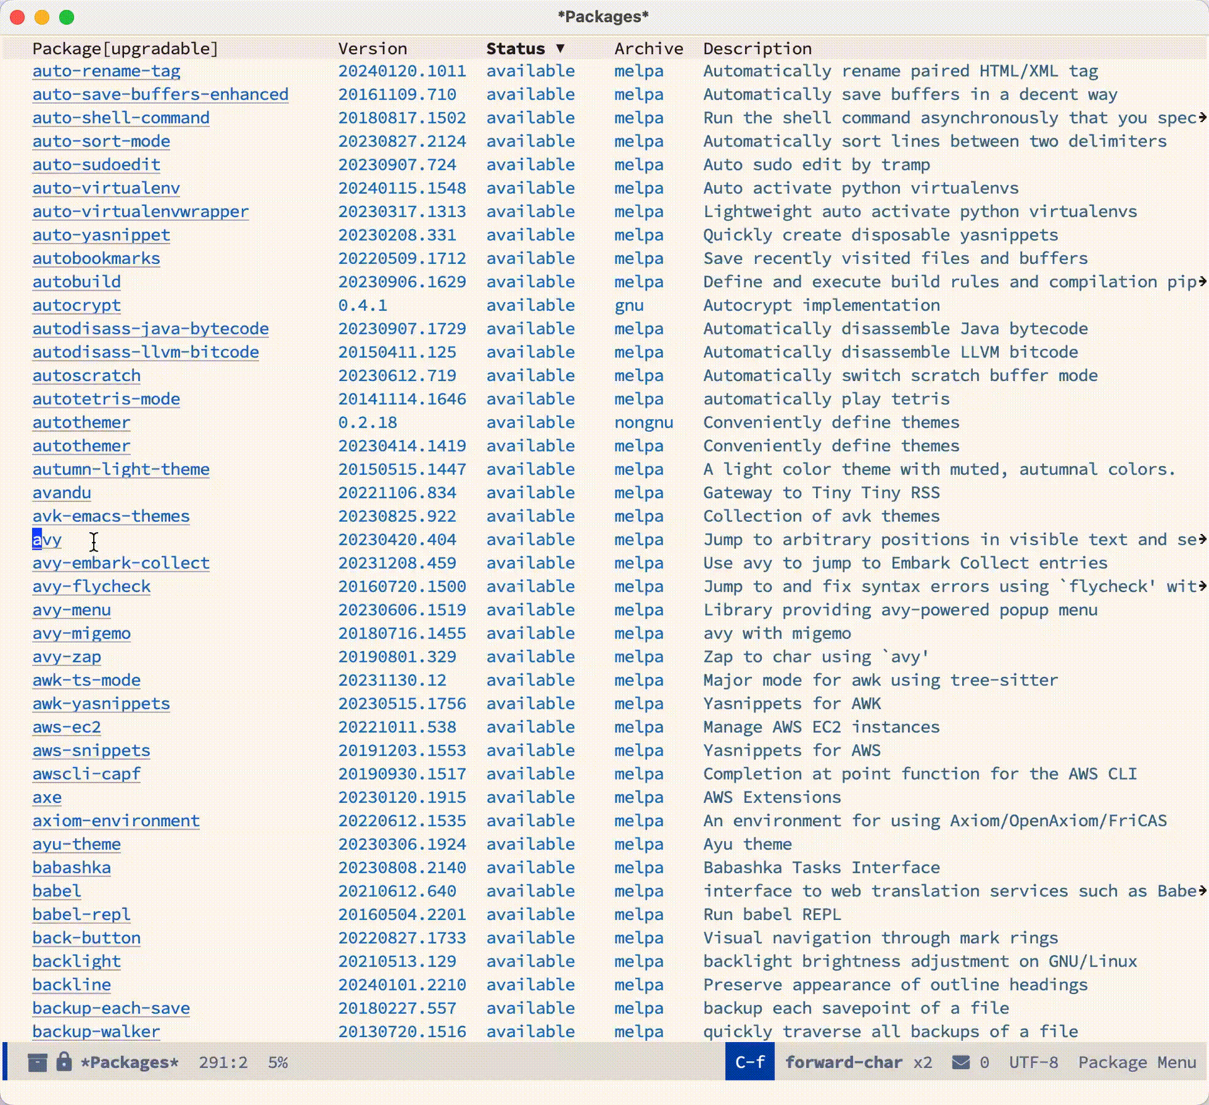
Task: Open the awk-yasnippets package link
Action: coord(101,703)
